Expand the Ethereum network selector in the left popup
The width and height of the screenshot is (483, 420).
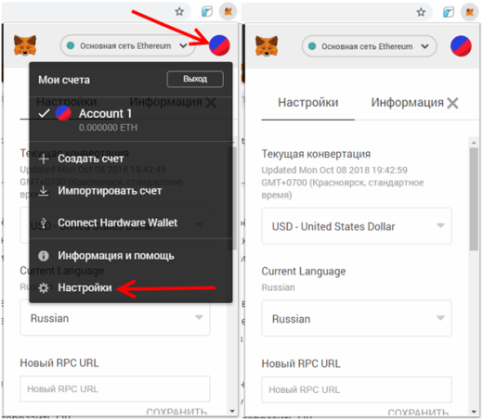pyautogui.click(x=127, y=45)
